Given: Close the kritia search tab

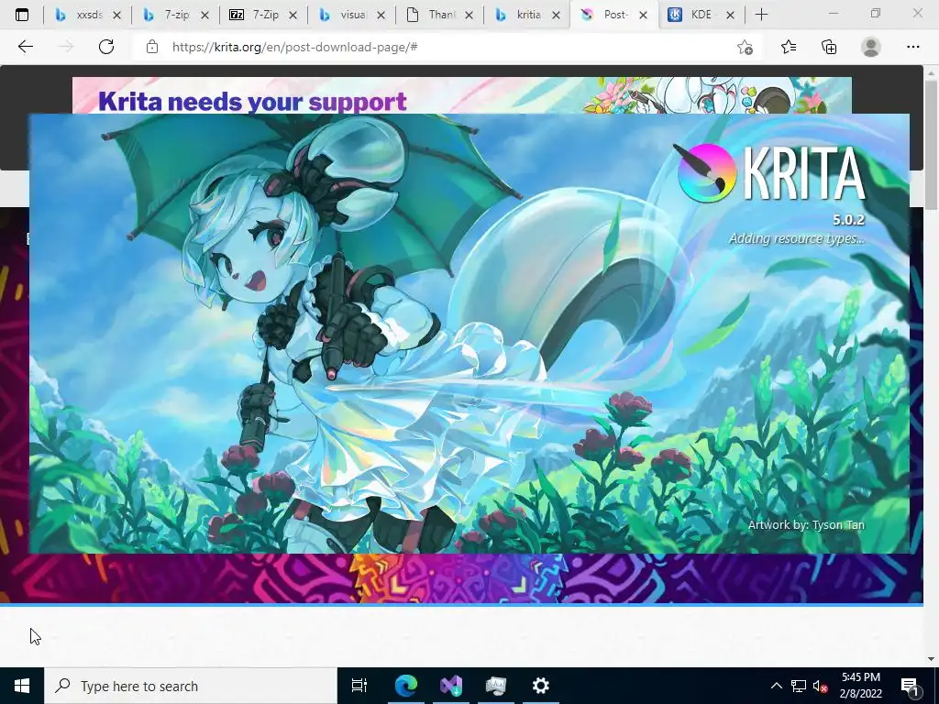Looking at the screenshot, I should pos(557,16).
